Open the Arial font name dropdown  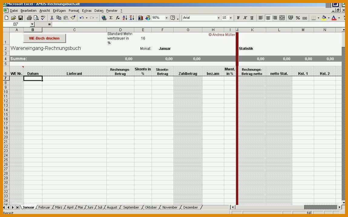[218, 18]
